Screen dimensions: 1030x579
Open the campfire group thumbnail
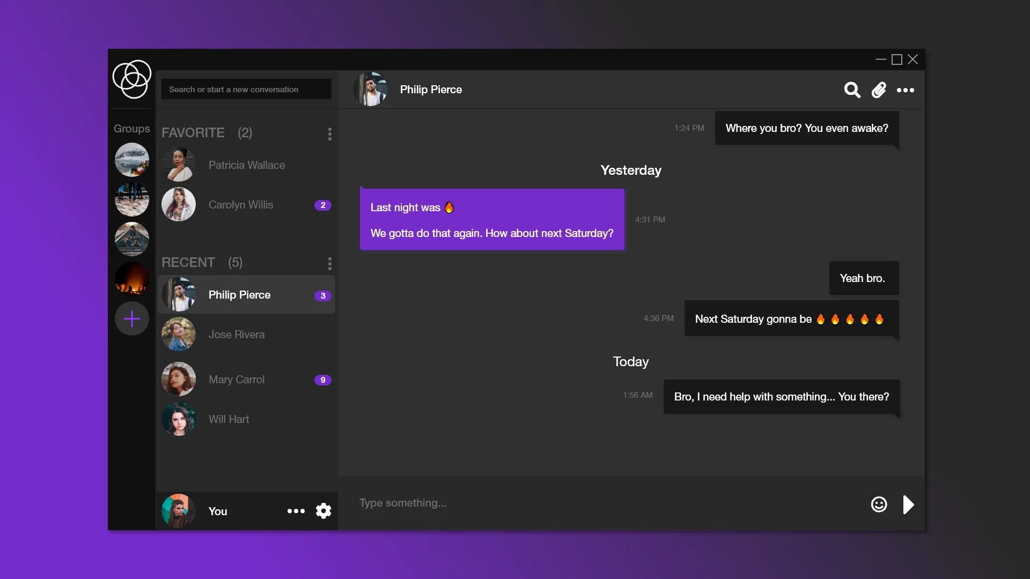132,279
